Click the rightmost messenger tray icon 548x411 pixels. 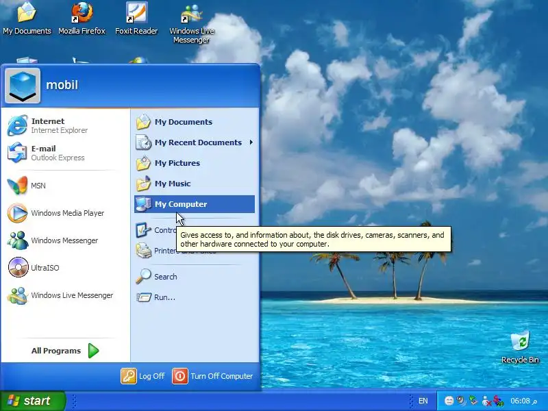point(499,401)
